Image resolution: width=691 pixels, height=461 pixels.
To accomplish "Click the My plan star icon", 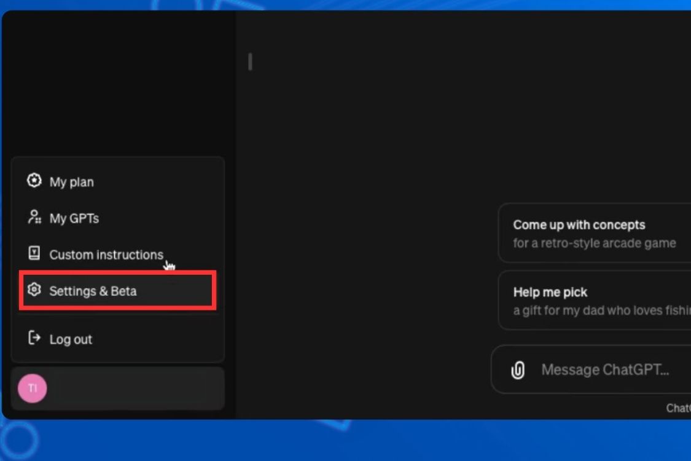I will (34, 181).
